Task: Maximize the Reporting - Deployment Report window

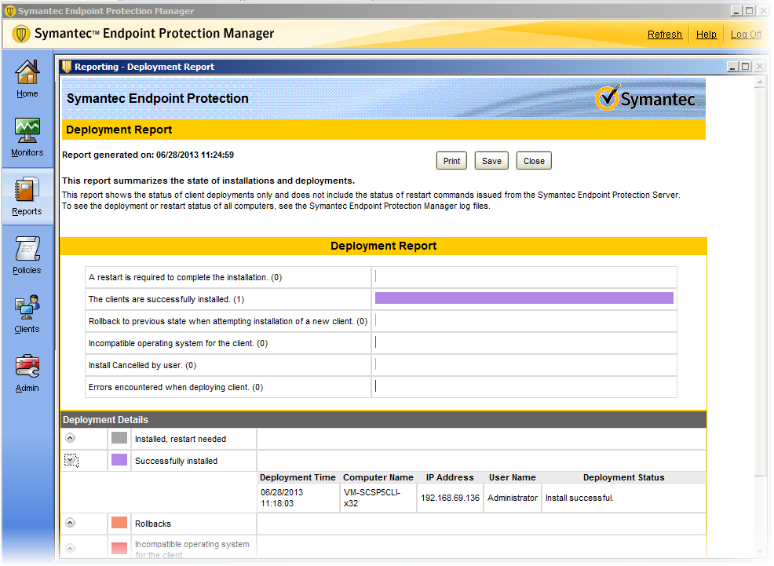Action: [x=746, y=67]
